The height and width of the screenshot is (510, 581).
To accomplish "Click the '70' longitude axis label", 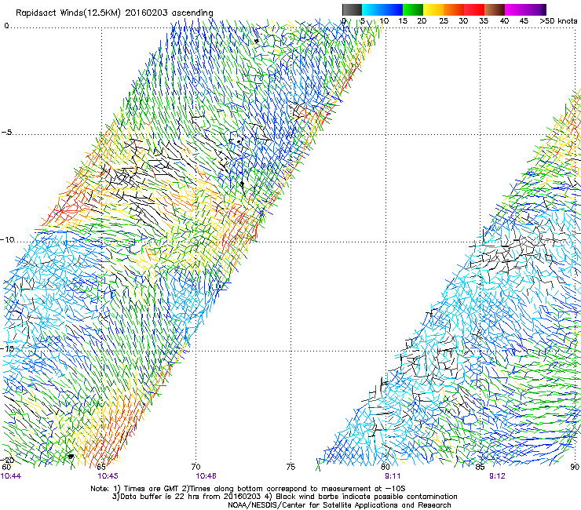I will [196, 467].
